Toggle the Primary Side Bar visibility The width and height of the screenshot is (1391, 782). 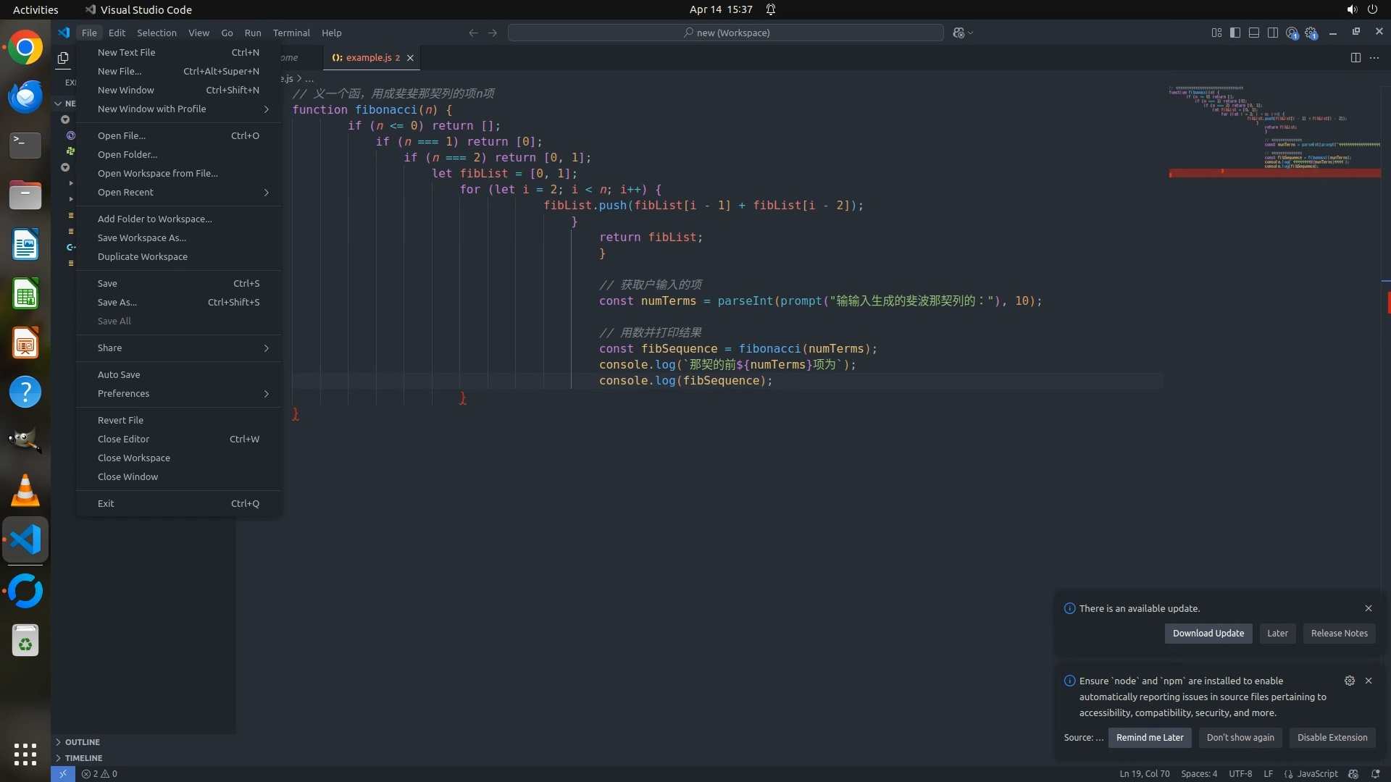click(1235, 33)
